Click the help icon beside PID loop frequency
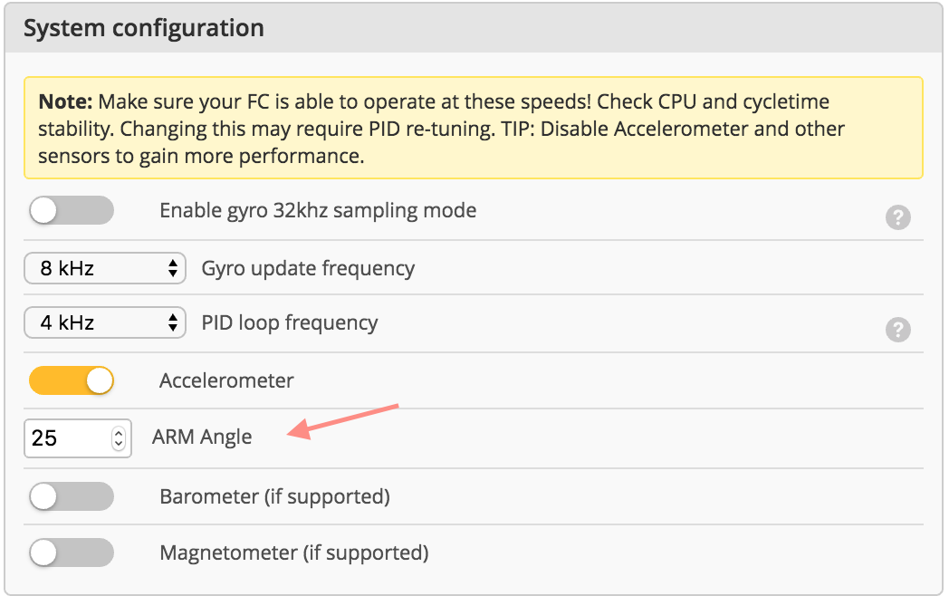949x596 pixels. click(898, 330)
